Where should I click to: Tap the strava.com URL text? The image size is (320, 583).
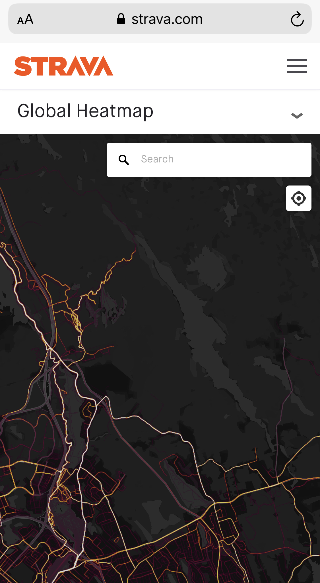(x=167, y=19)
